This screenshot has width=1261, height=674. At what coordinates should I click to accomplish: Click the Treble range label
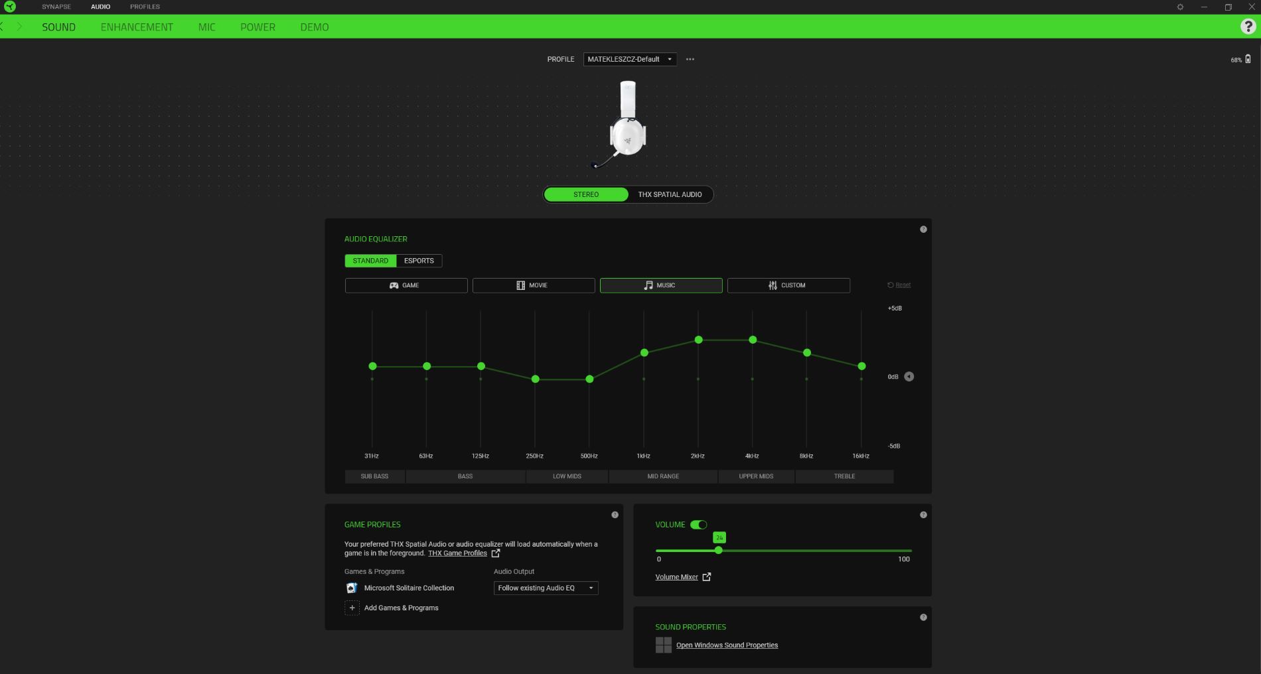[844, 476]
